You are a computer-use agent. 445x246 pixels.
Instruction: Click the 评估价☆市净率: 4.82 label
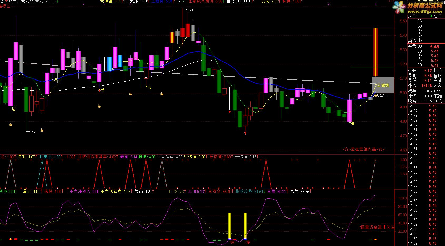coord(98,157)
